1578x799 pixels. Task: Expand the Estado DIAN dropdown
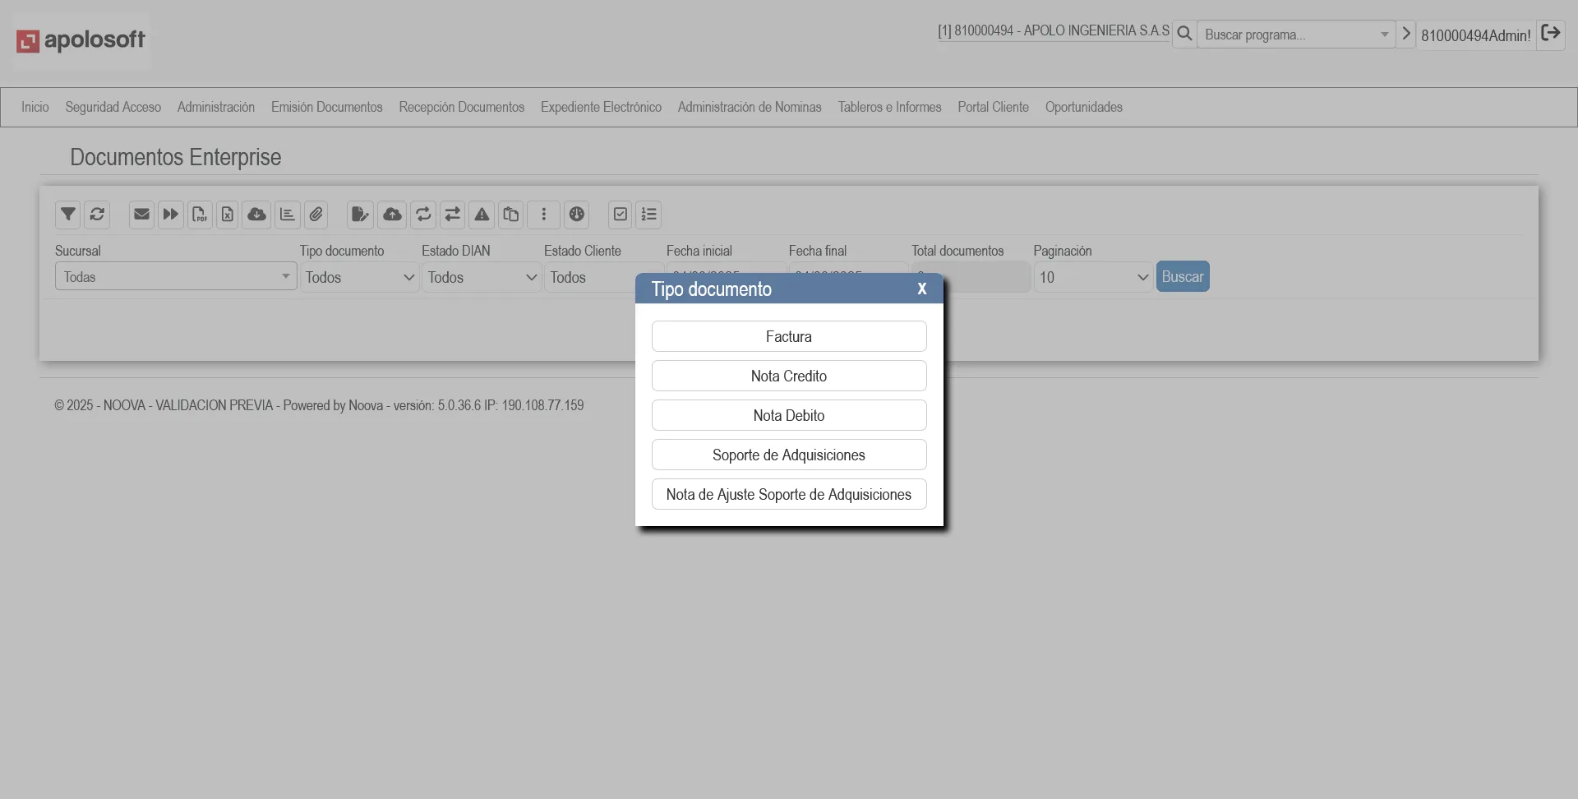(x=481, y=278)
